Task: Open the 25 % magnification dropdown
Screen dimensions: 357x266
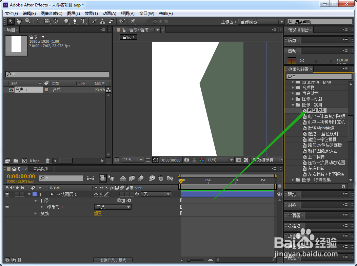Action: coord(132,160)
